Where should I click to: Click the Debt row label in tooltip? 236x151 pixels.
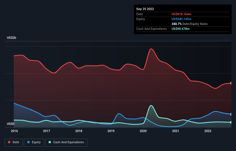click(139, 14)
